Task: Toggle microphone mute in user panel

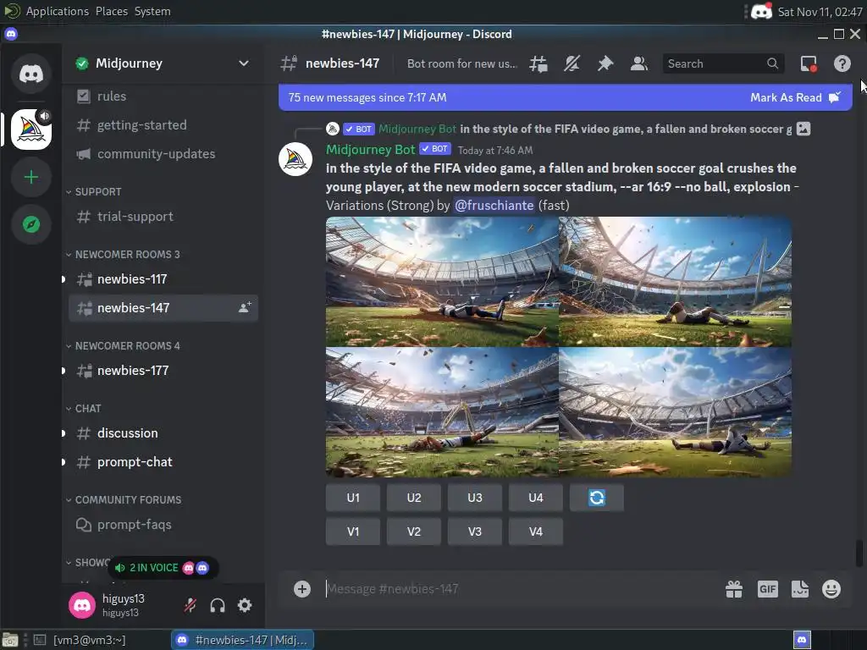Action: point(191,605)
